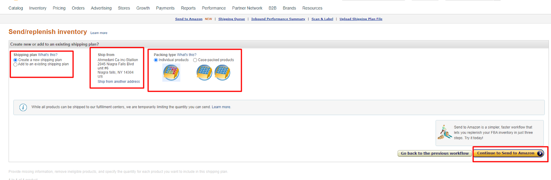This screenshot has height=180, width=551.
Task: Click the Send/replenish inventory heading
Action: 48,32
